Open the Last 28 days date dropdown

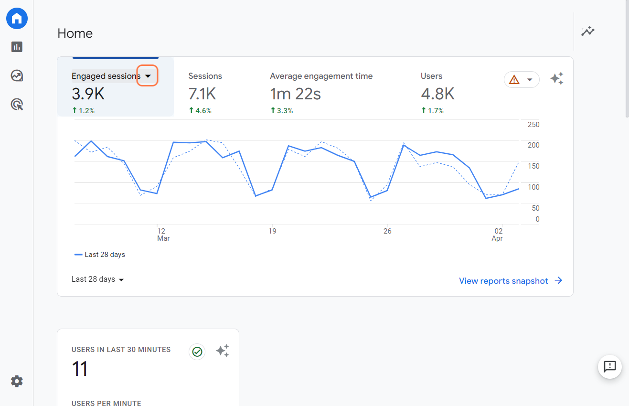pos(97,279)
